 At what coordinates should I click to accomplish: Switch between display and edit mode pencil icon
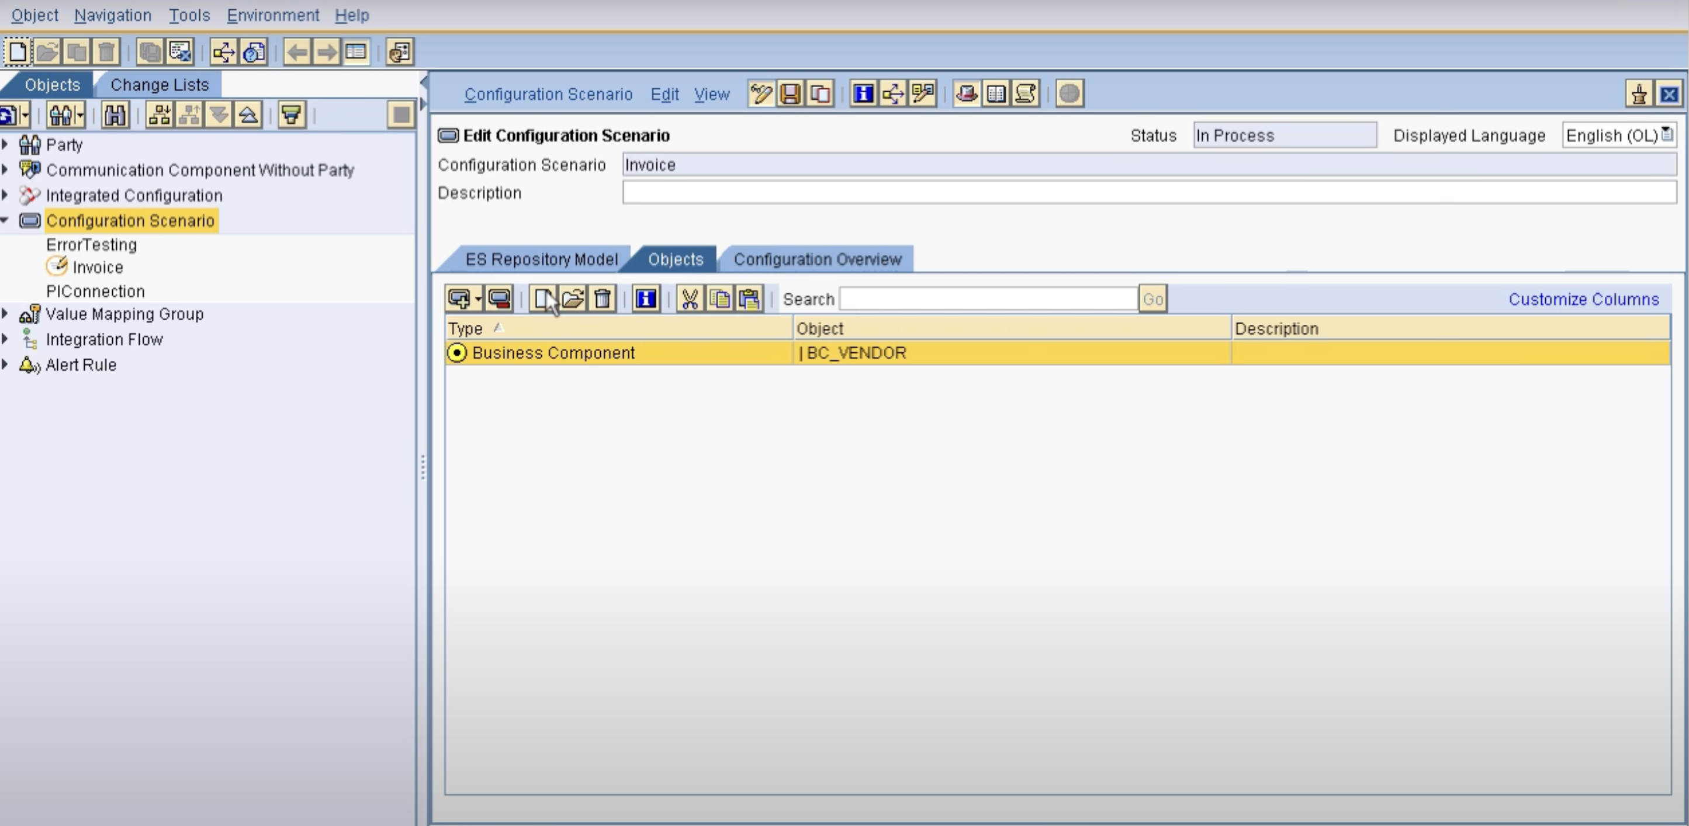[x=760, y=93]
